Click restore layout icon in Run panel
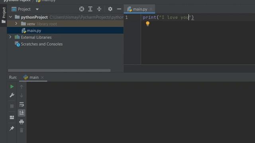The width and height of the screenshot is (255, 143). pos(12,118)
